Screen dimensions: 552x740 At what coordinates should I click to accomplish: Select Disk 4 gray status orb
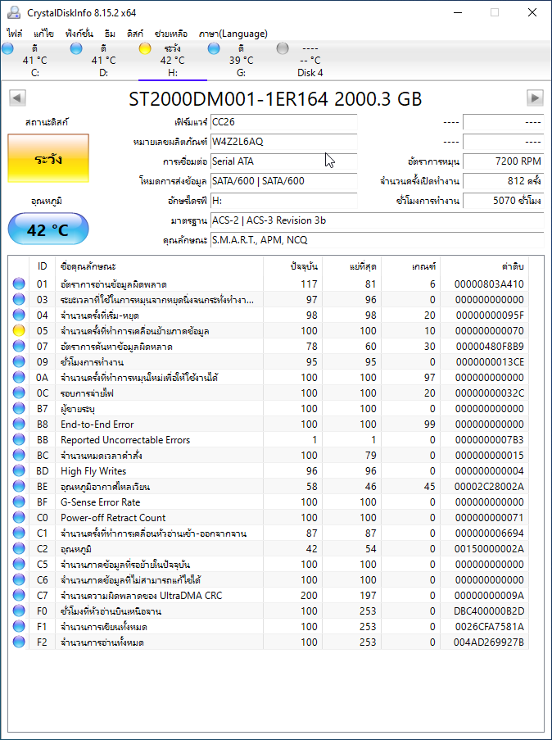(283, 48)
